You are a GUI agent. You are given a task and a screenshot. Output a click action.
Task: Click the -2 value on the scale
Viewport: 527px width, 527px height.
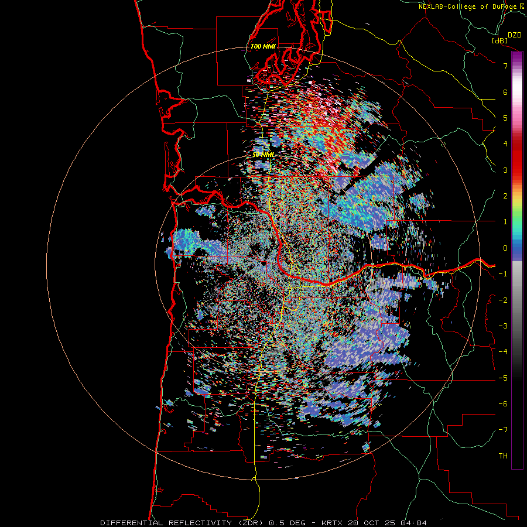point(503,300)
